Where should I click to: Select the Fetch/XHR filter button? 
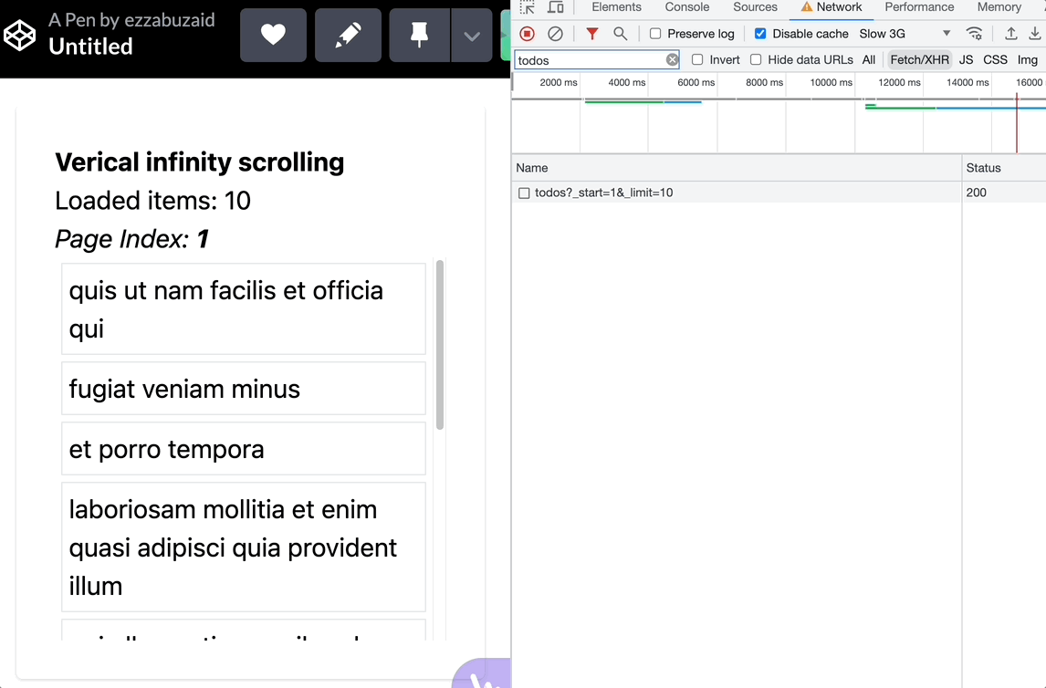coord(919,59)
